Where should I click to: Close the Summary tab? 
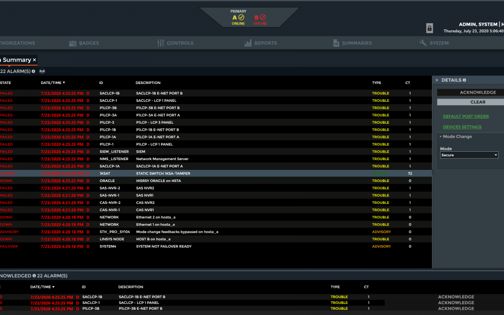click(x=34, y=60)
